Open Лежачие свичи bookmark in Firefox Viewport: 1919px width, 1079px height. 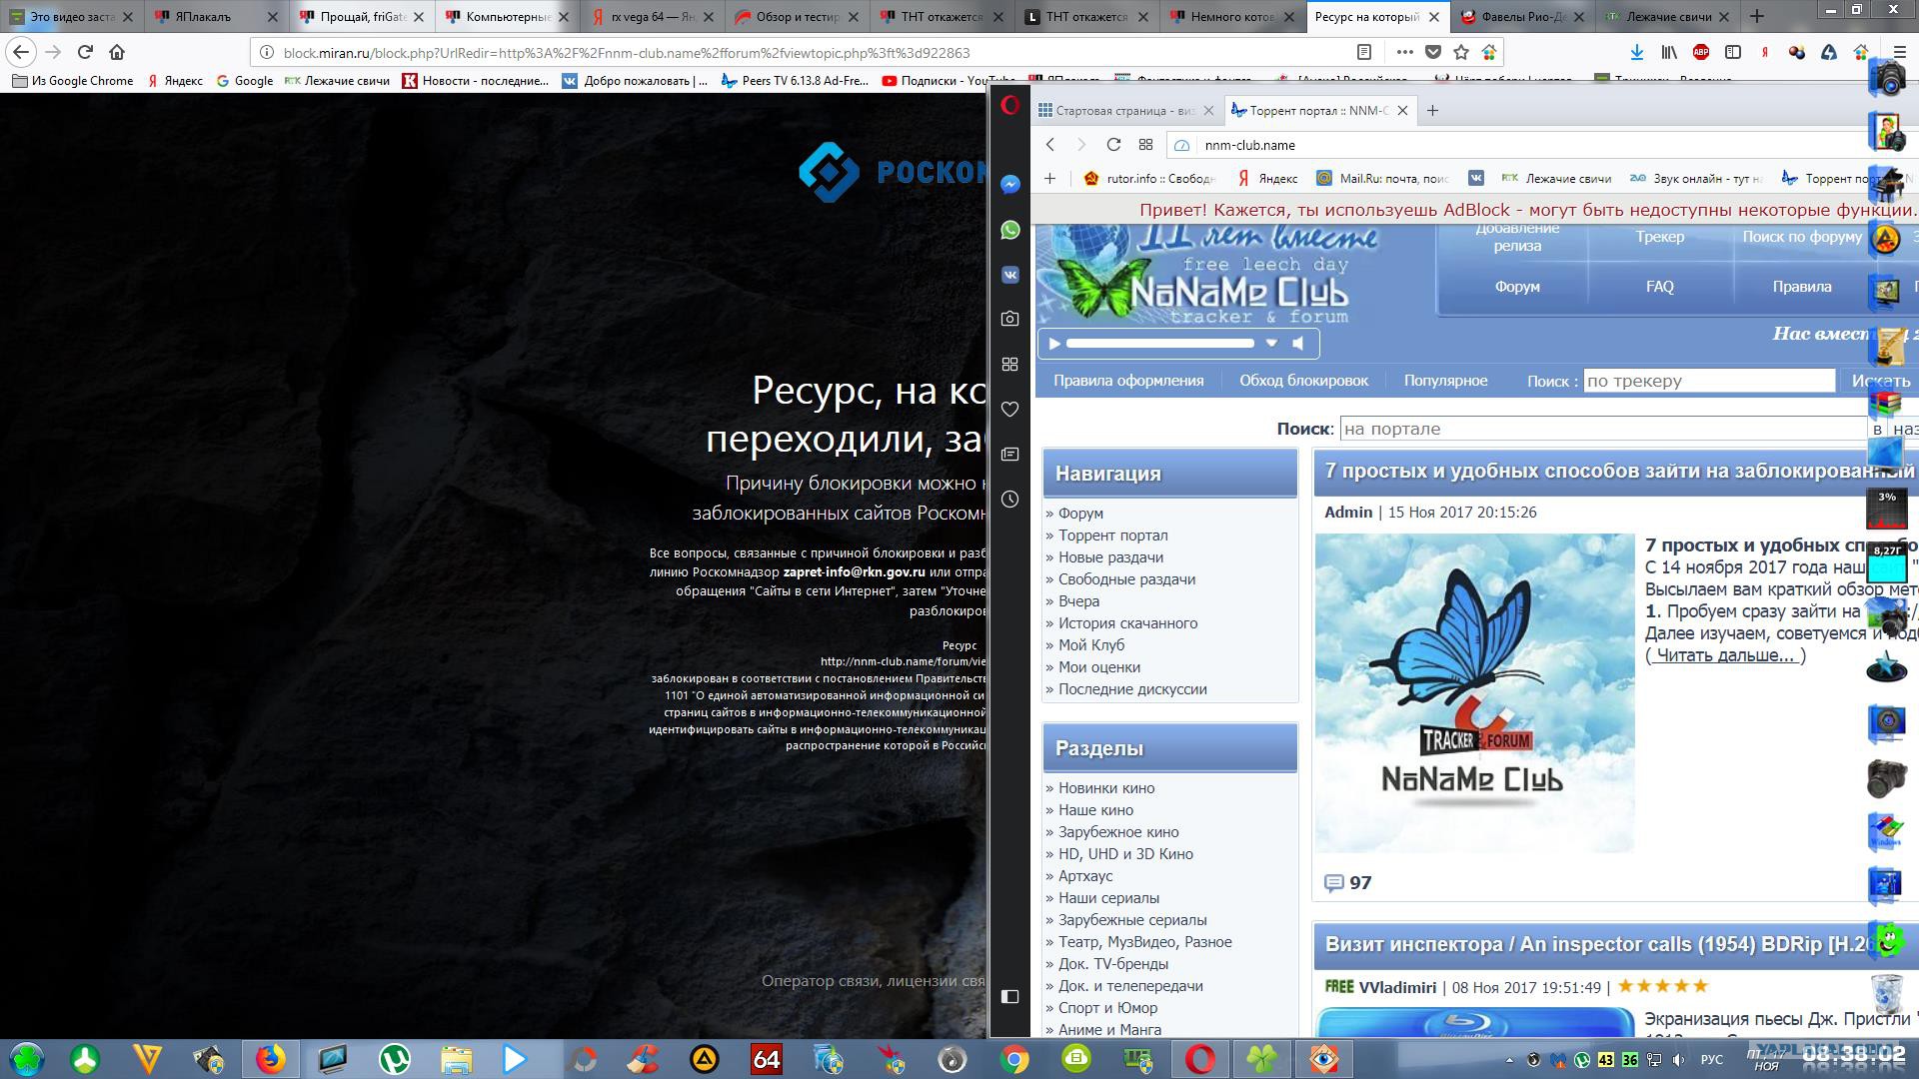point(337,81)
